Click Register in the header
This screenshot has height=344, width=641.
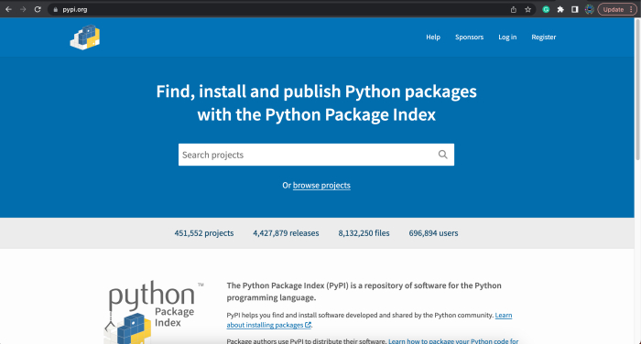tap(543, 38)
